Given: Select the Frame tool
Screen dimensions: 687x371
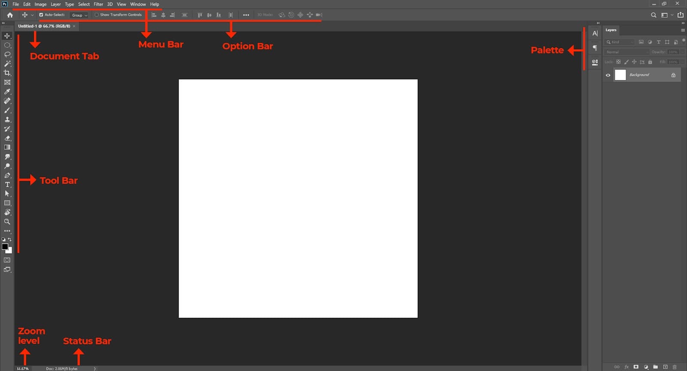Looking at the screenshot, I should 7,82.
